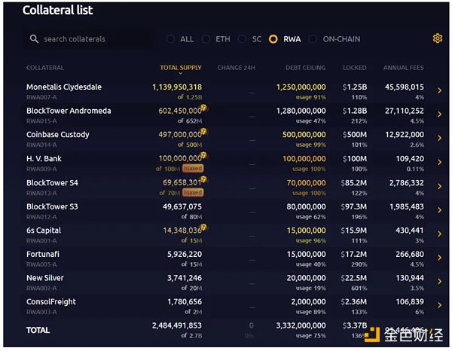The width and height of the screenshot is (452, 351).
Task: Open the Monetalis Clydesdale collateral name
Action: [64, 87]
